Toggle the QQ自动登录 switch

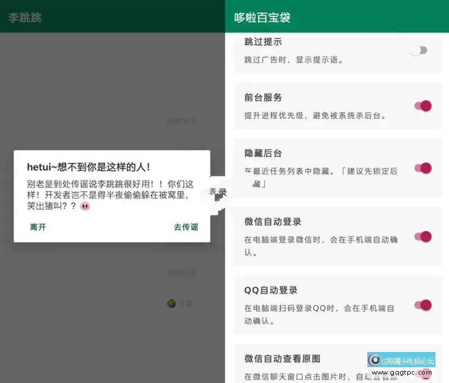423,305
